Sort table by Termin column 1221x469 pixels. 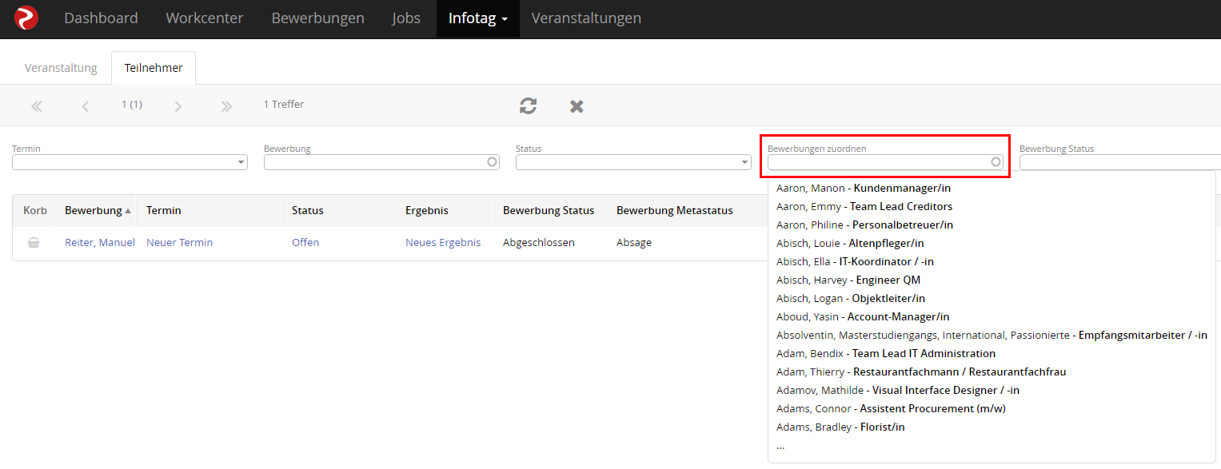[x=164, y=211]
